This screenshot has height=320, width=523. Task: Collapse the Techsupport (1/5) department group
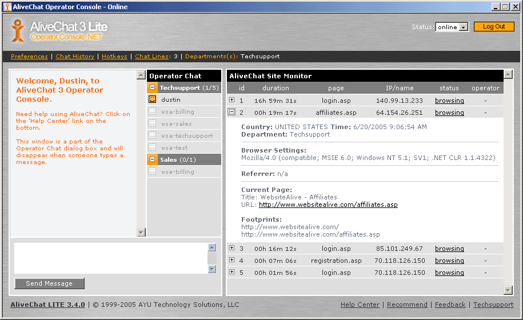pyautogui.click(x=152, y=87)
